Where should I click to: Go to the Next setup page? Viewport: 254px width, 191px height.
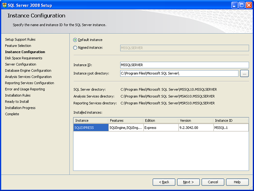click(188, 182)
